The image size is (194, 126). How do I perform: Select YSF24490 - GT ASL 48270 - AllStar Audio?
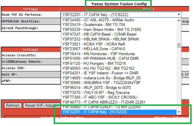[x=119, y=20]
